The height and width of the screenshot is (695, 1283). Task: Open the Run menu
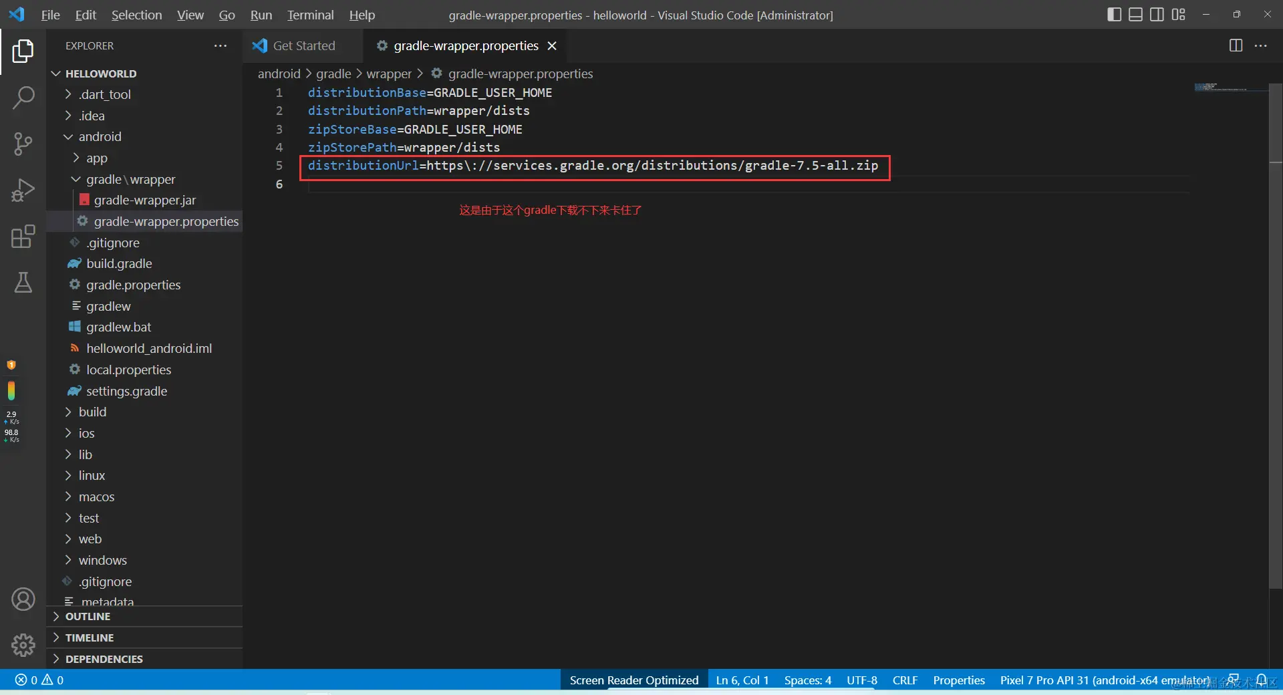pos(261,15)
